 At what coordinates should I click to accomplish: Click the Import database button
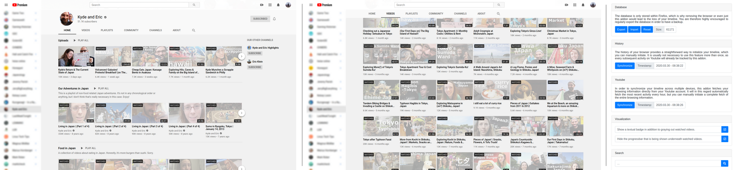[x=634, y=29]
